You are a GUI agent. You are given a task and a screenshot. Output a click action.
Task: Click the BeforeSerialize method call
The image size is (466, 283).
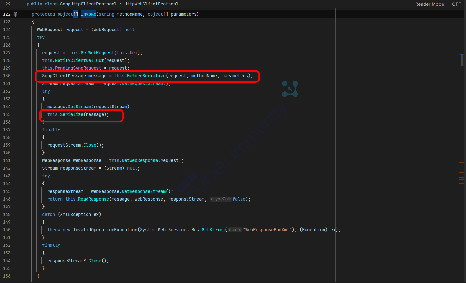click(x=146, y=76)
